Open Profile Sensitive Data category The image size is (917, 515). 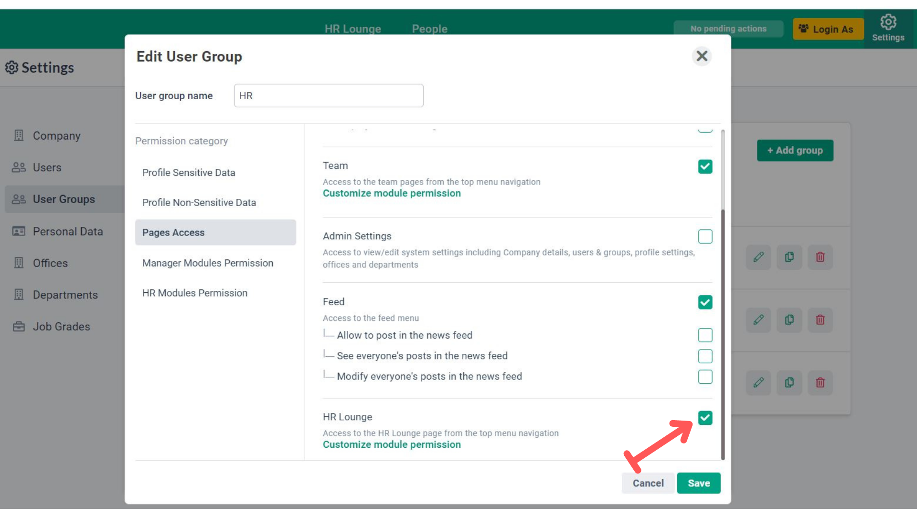click(x=189, y=173)
